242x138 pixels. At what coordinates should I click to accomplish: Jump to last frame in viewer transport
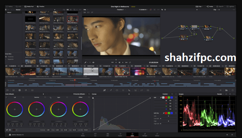(x=126, y=62)
